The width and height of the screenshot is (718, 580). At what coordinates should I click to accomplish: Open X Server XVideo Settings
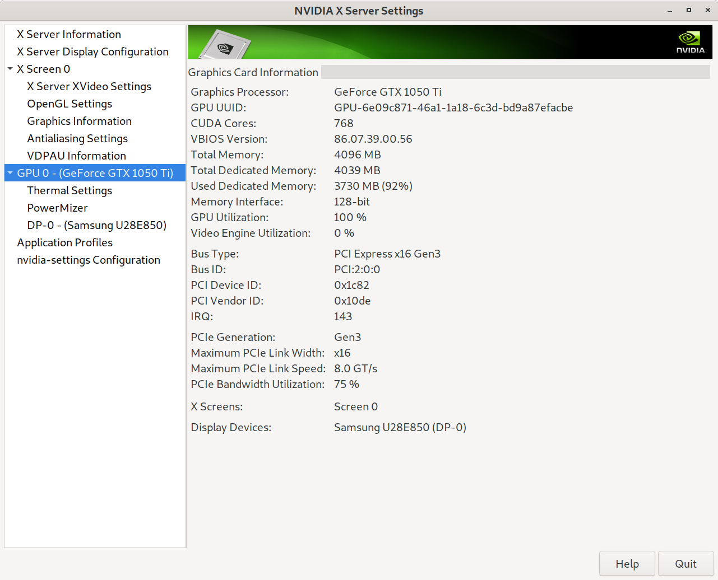pyautogui.click(x=89, y=86)
